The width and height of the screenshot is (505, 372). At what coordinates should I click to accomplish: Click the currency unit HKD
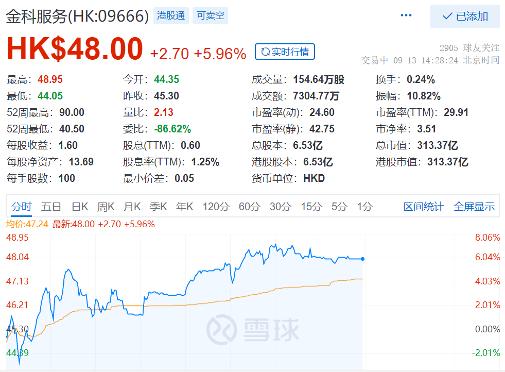314,178
